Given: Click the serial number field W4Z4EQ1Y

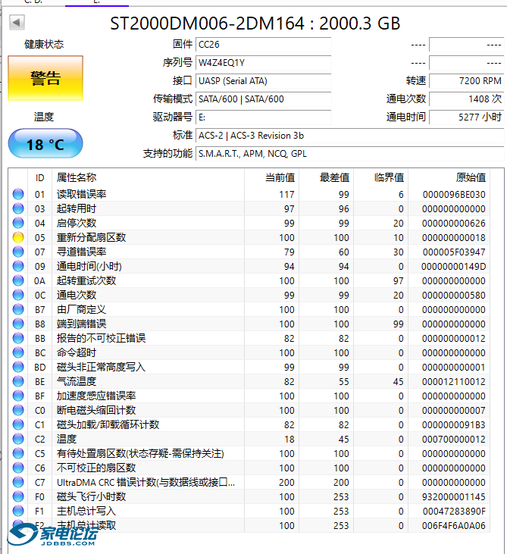Looking at the screenshot, I should (263, 63).
